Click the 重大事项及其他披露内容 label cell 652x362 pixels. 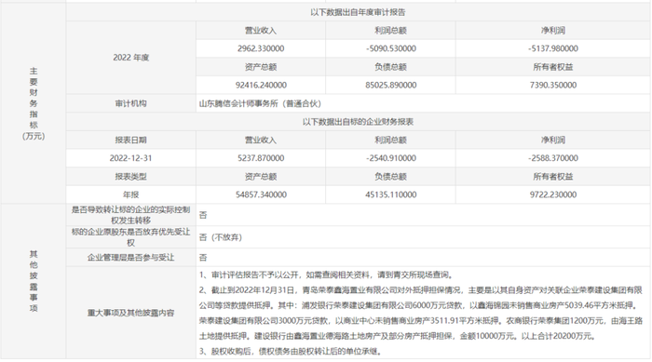pos(131,313)
